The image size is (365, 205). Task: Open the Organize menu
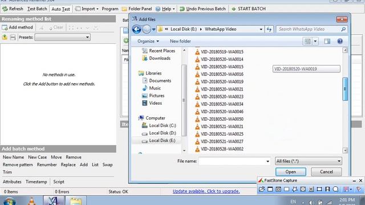(148, 42)
